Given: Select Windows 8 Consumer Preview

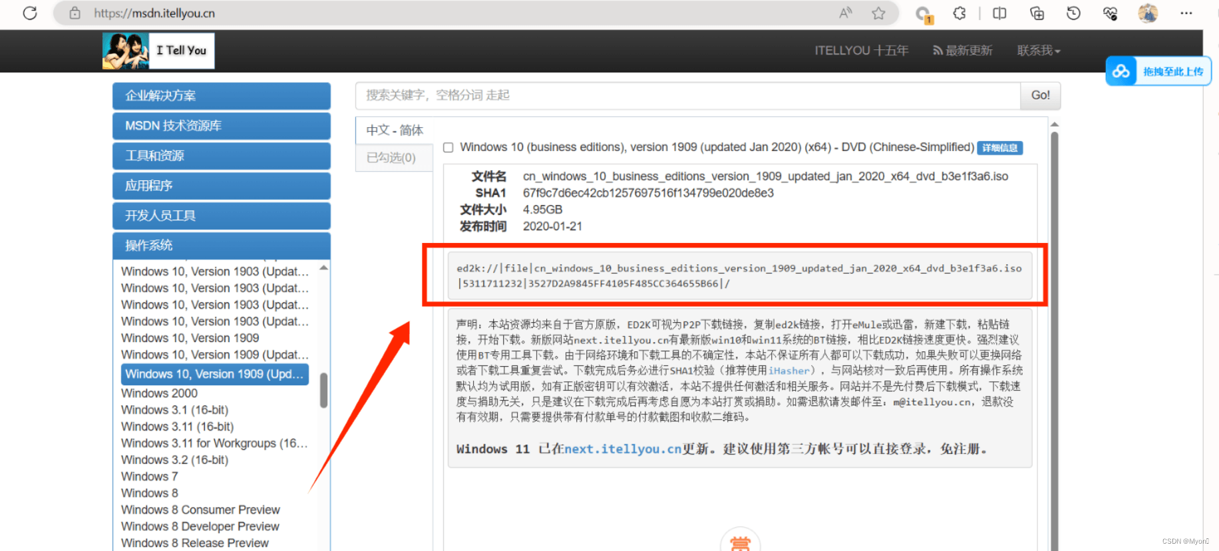Looking at the screenshot, I should (200, 510).
